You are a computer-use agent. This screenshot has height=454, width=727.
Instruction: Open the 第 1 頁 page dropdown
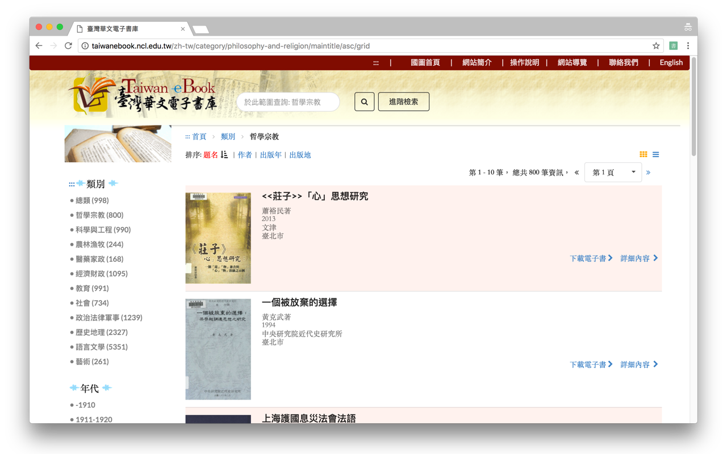coord(613,173)
